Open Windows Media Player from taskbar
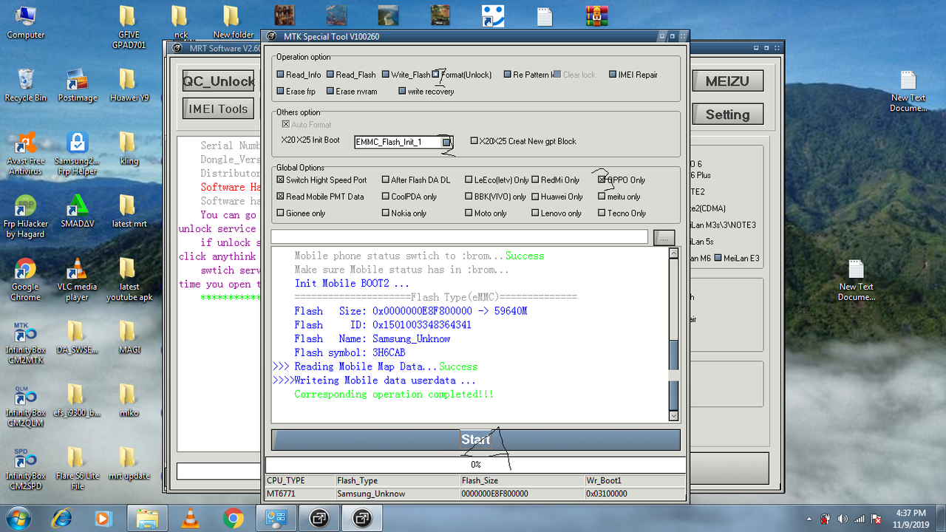946x532 pixels. click(x=103, y=519)
